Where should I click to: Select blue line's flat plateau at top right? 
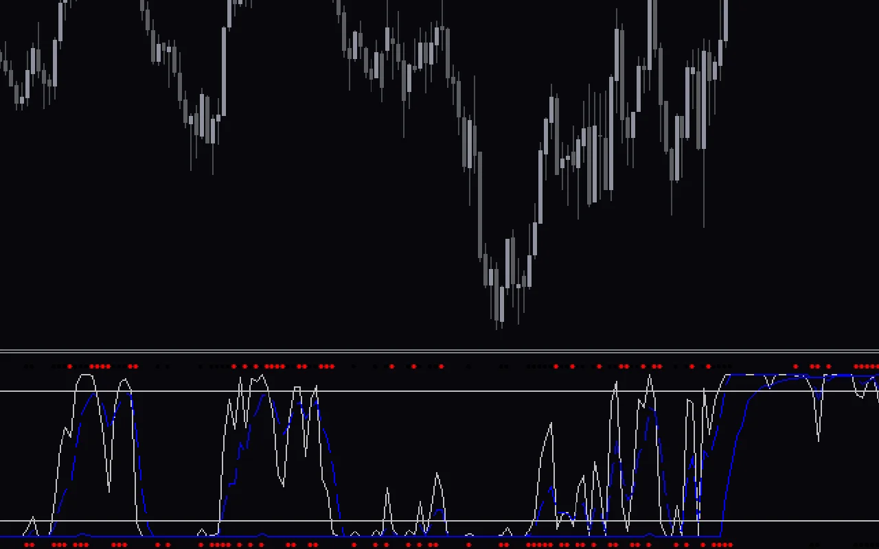[x=790, y=376]
